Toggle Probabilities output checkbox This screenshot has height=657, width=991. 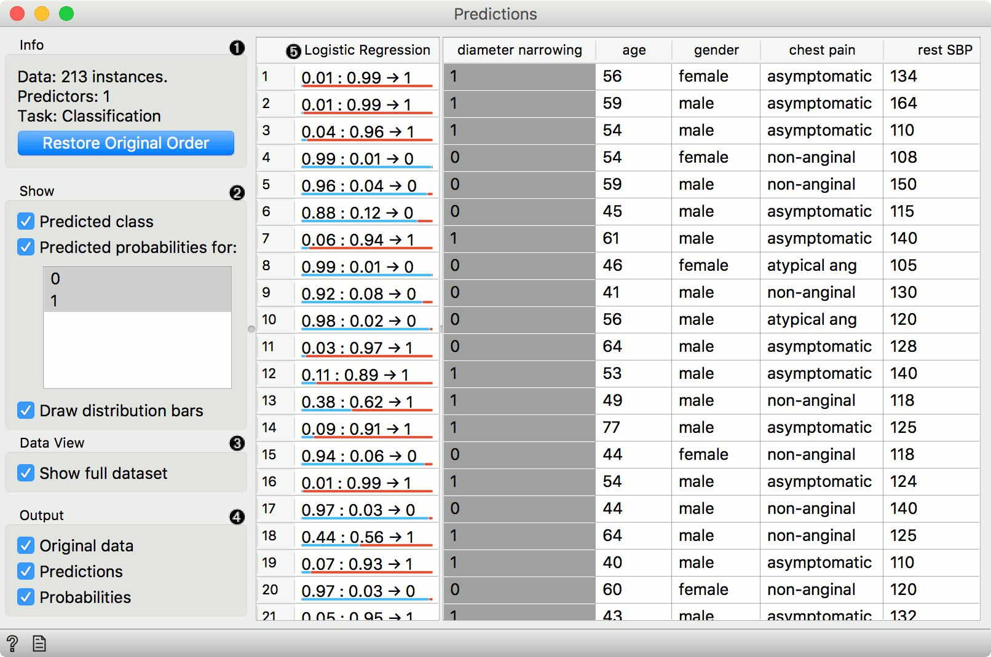26,597
